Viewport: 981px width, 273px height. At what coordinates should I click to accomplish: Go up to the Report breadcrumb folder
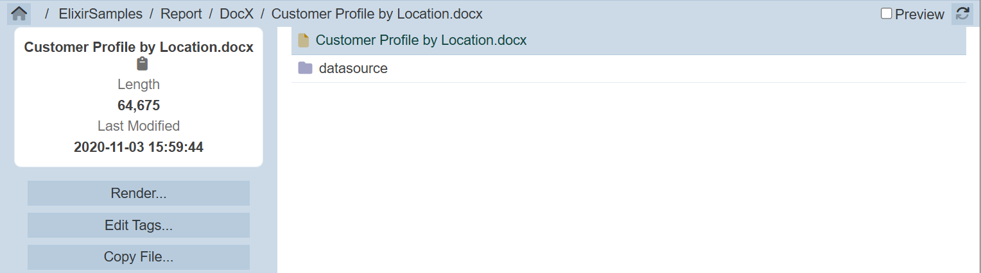[181, 14]
